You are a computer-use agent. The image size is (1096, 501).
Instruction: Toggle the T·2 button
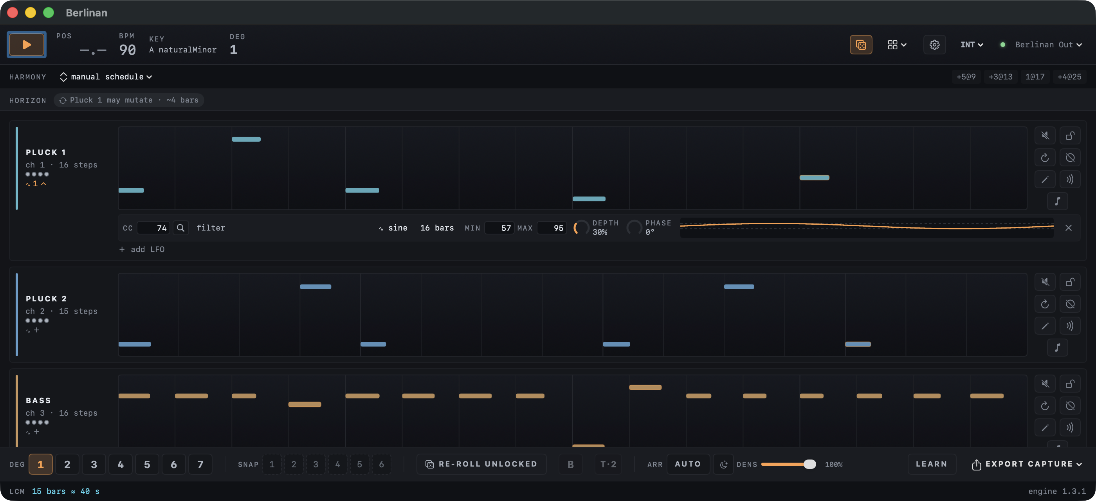click(608, 465)
